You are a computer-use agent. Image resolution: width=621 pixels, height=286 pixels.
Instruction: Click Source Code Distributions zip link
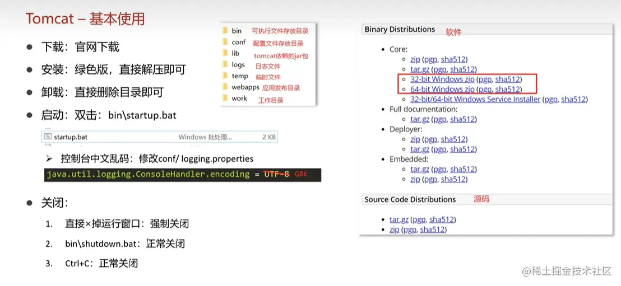point(395,229)
